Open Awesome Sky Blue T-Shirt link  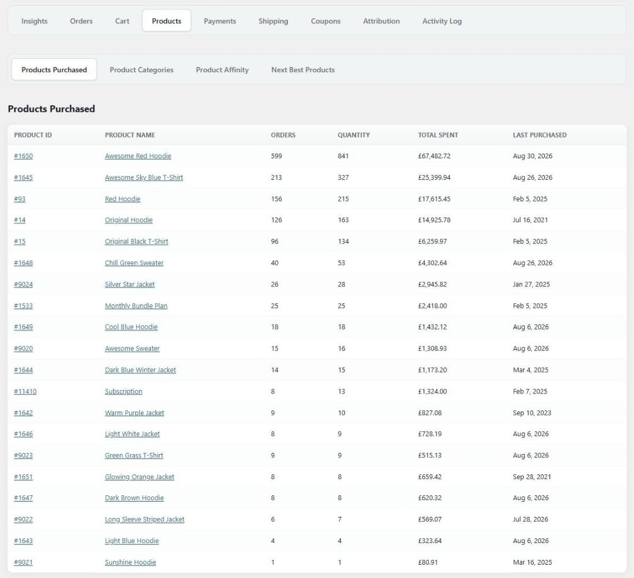[x=144, y=178]
